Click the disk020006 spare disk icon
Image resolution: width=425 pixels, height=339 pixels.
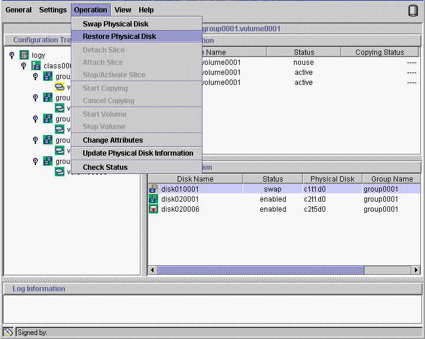tap(153, 209)
